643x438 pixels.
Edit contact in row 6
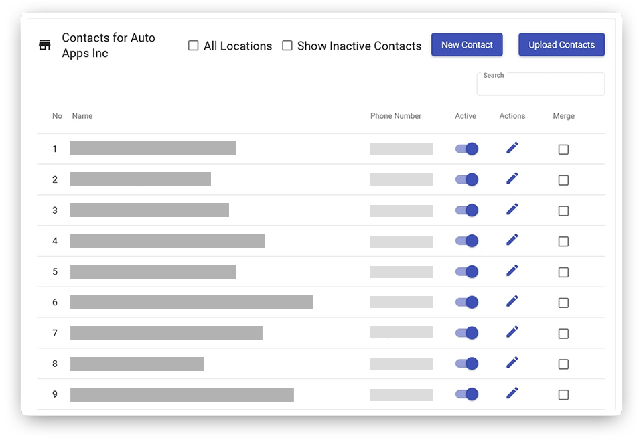(512, 301)
